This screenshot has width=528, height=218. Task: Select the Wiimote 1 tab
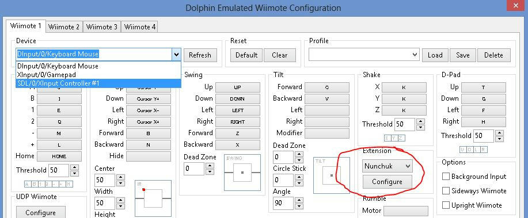pyautogui.click(x=25, y=26)
